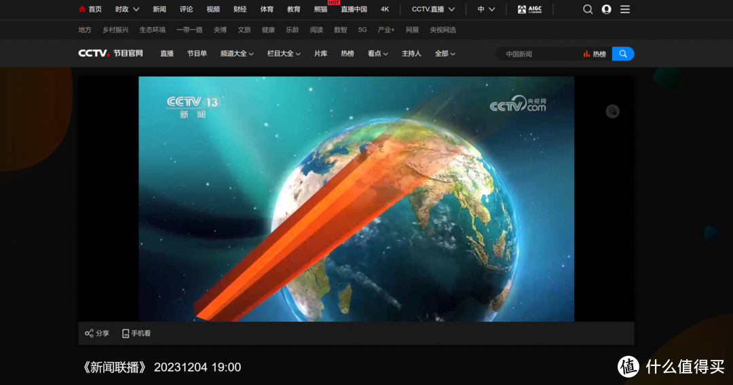Viewport: 733px width, 385px height.
Task: Click the round icon right of the video
Action: point(612,111)
